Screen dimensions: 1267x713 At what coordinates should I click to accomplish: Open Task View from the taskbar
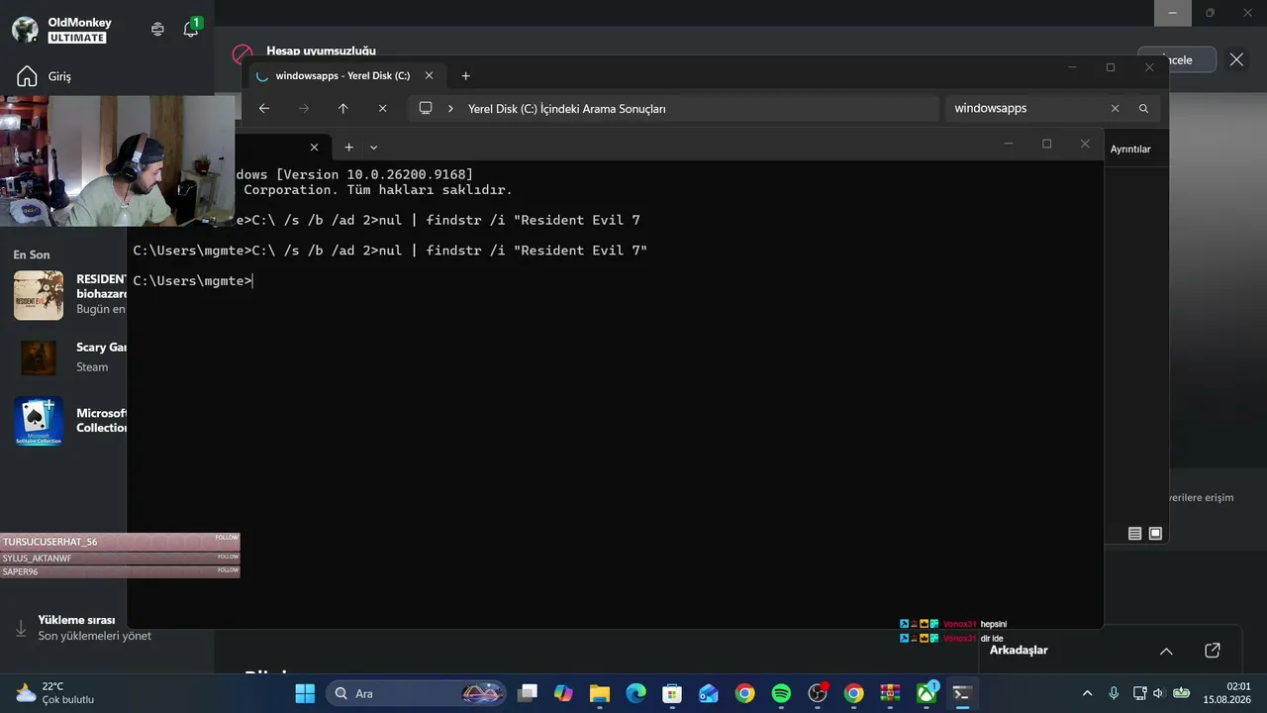(x=529, y=693)
